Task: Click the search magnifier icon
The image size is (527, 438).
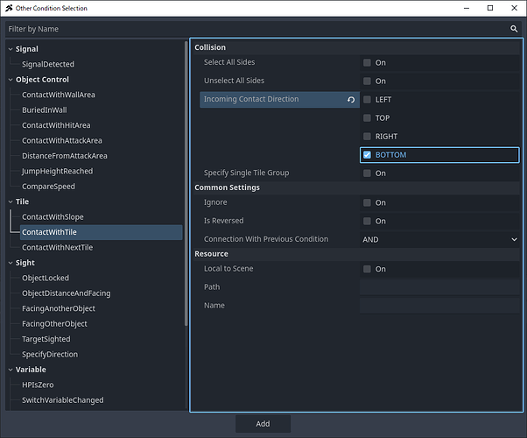Action: point(514,28)
